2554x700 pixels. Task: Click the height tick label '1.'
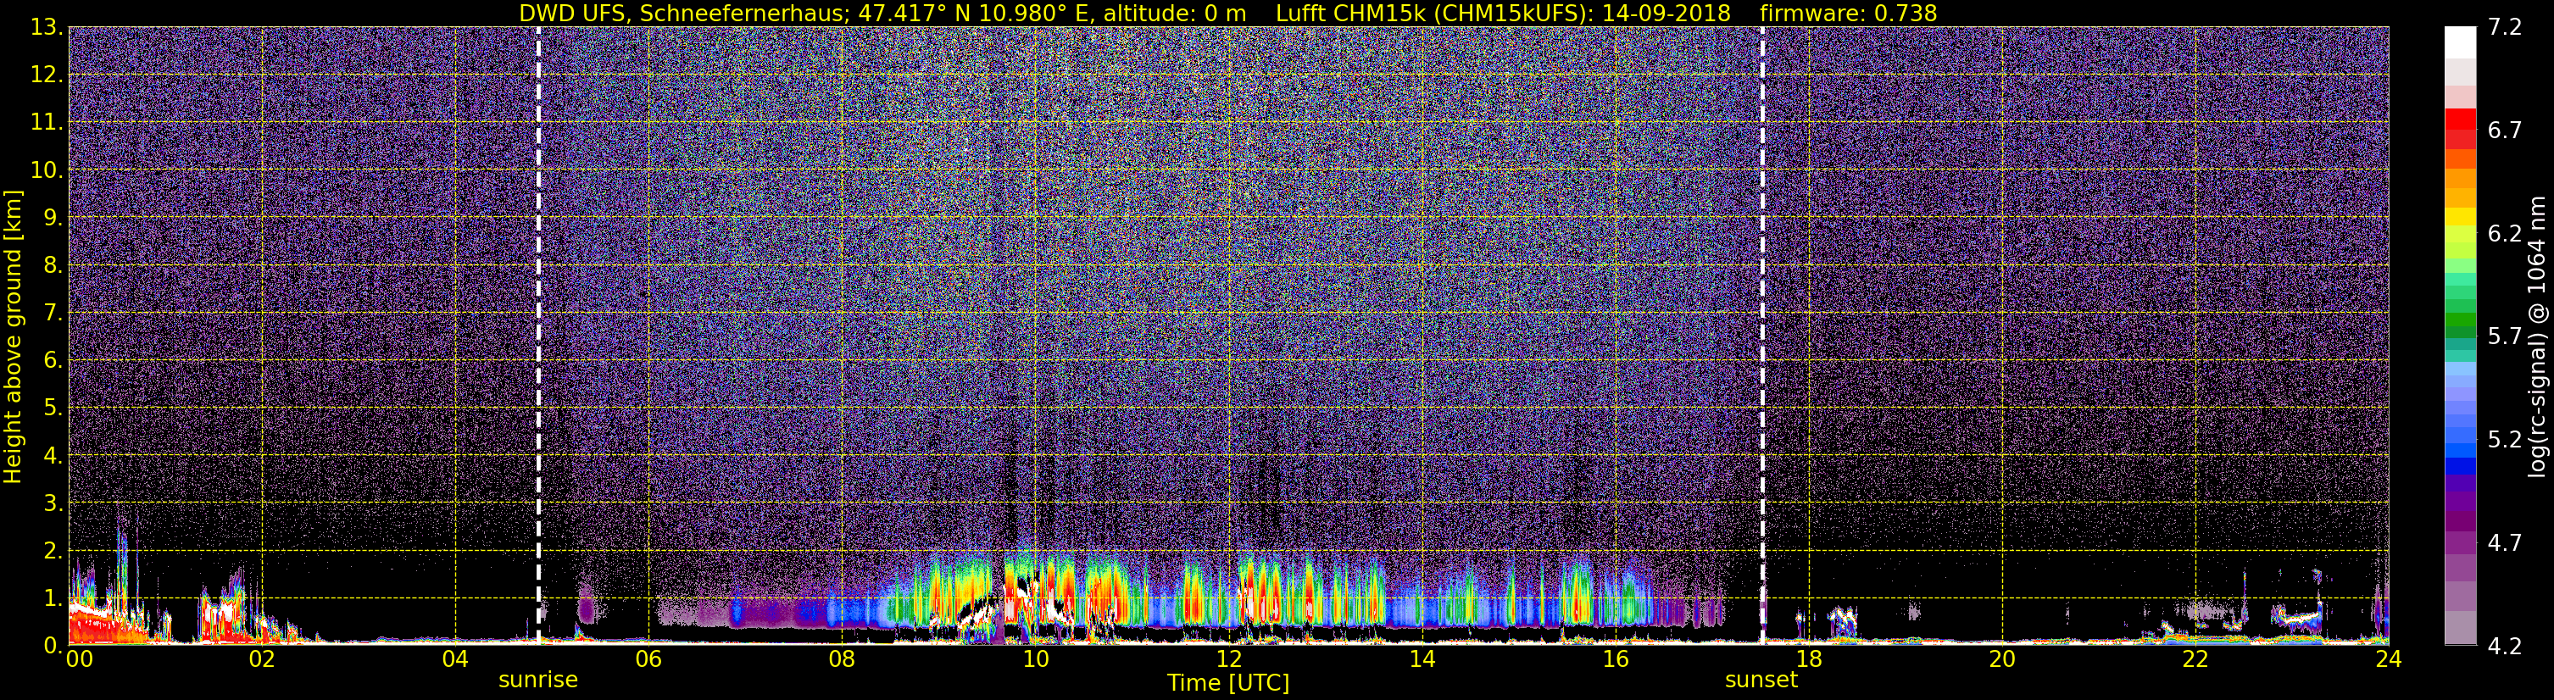(x=53, y=597)
